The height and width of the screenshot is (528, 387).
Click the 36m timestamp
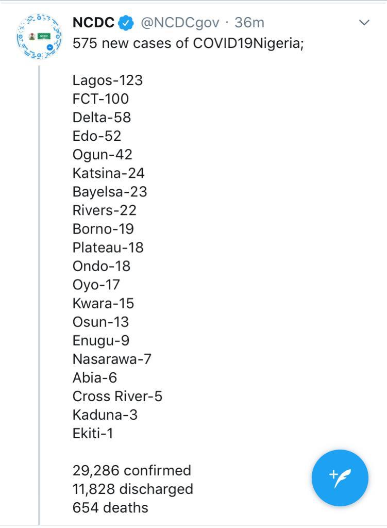point(249,23)
